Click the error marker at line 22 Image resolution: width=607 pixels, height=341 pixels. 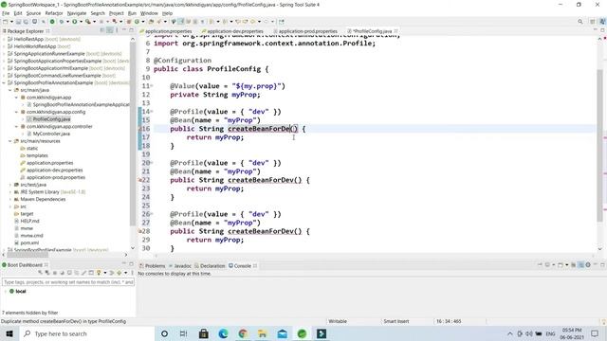pyautogui.click(x=139, y=180)
